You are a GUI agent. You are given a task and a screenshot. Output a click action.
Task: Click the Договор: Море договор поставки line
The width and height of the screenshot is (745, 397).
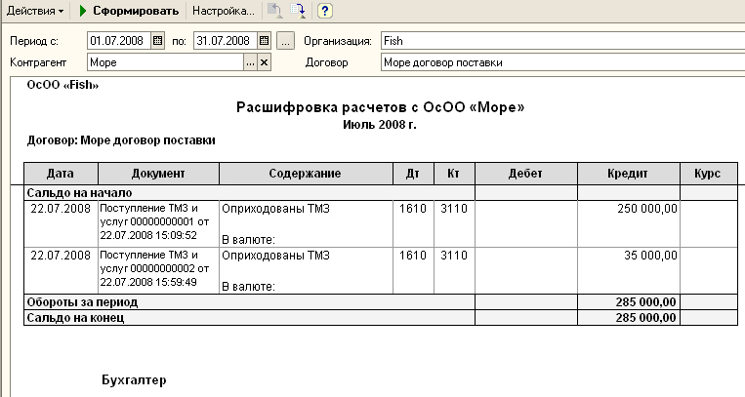[121, 140]
